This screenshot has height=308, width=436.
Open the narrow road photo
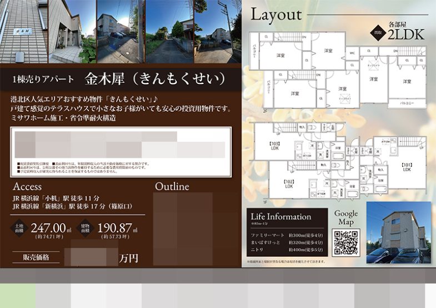tap(169, 32)
